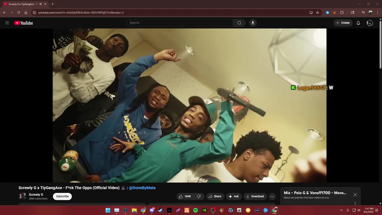Viewport: 382px width, 215px height.
Task: Reload the current page
Action: point(19,13)
